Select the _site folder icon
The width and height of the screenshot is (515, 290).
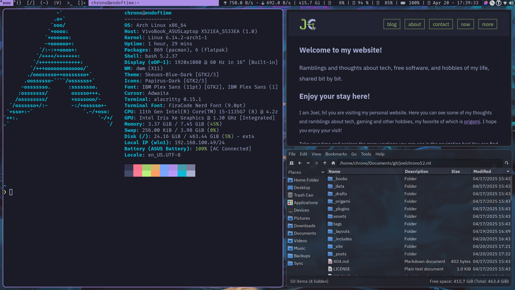pyautogui.click(x=330, y=246)
